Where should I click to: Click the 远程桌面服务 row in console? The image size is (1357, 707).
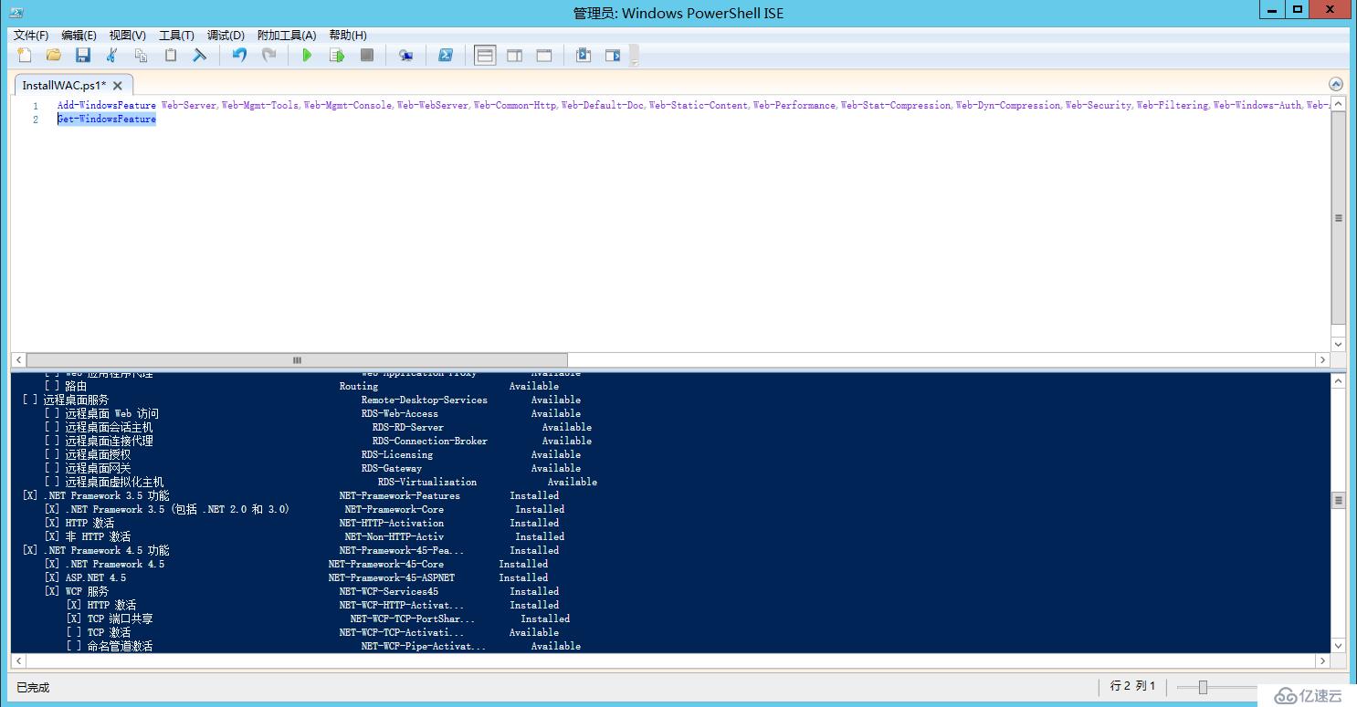click(301, 400)
